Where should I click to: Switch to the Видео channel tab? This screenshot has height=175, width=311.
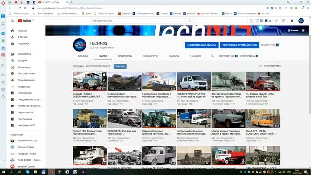pos(103,56)
